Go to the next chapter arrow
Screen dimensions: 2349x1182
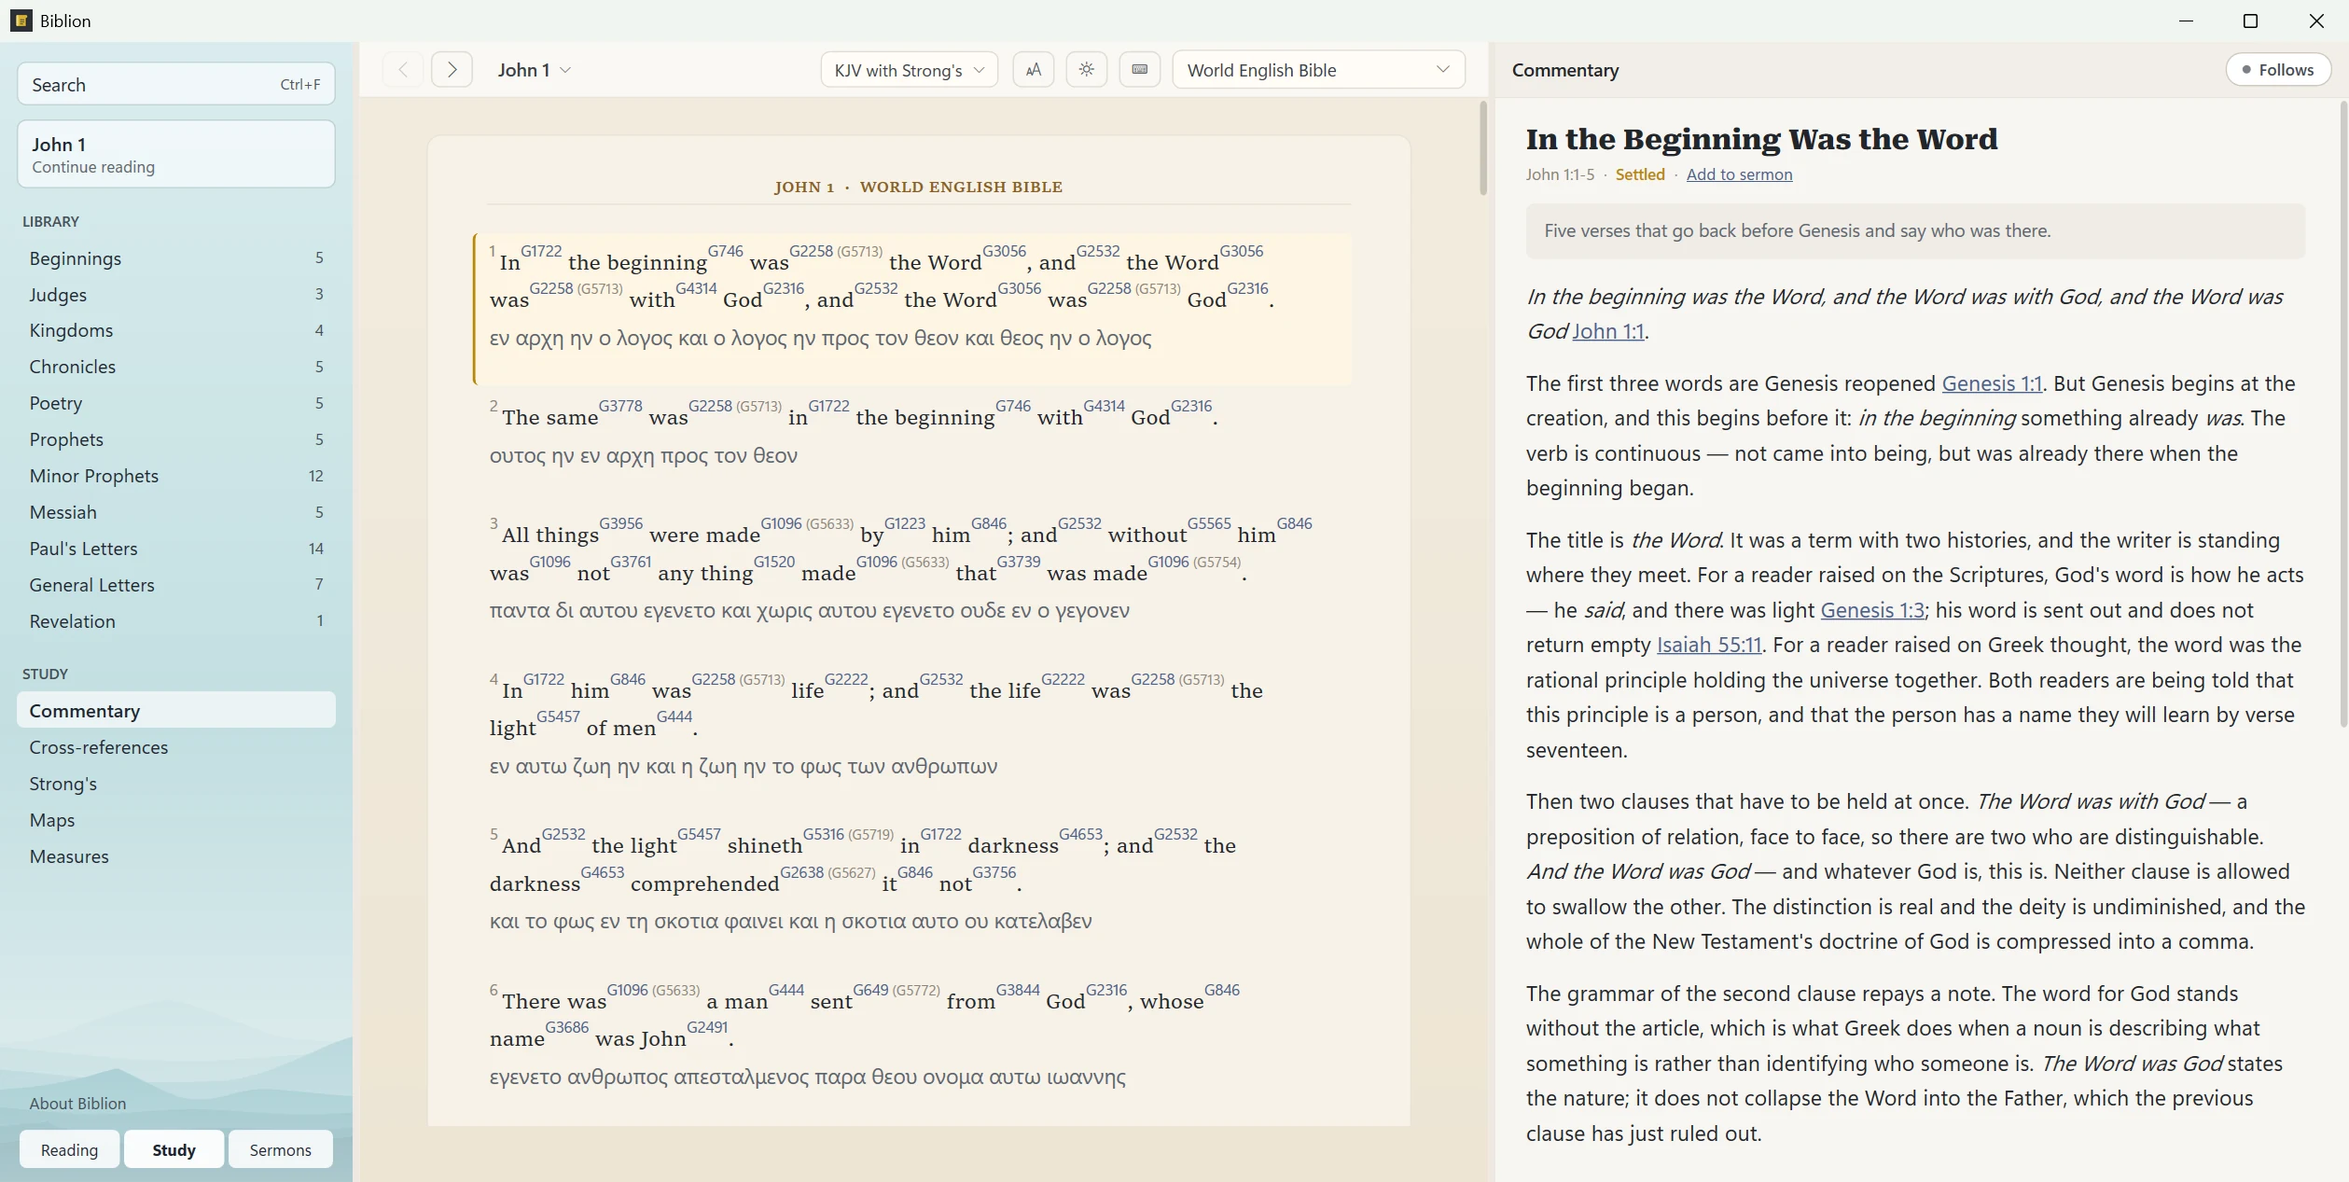click(452, 70)
